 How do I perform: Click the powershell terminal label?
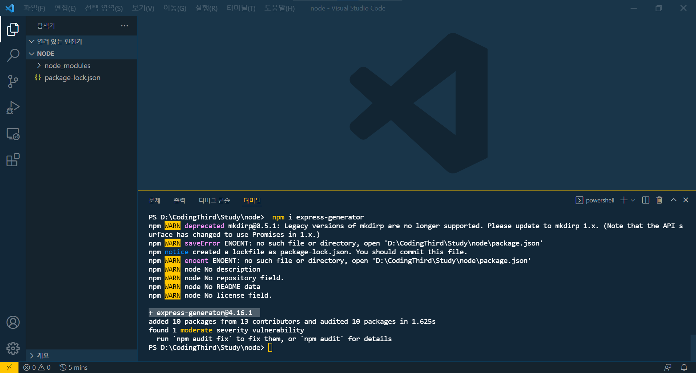pos(595,200)
